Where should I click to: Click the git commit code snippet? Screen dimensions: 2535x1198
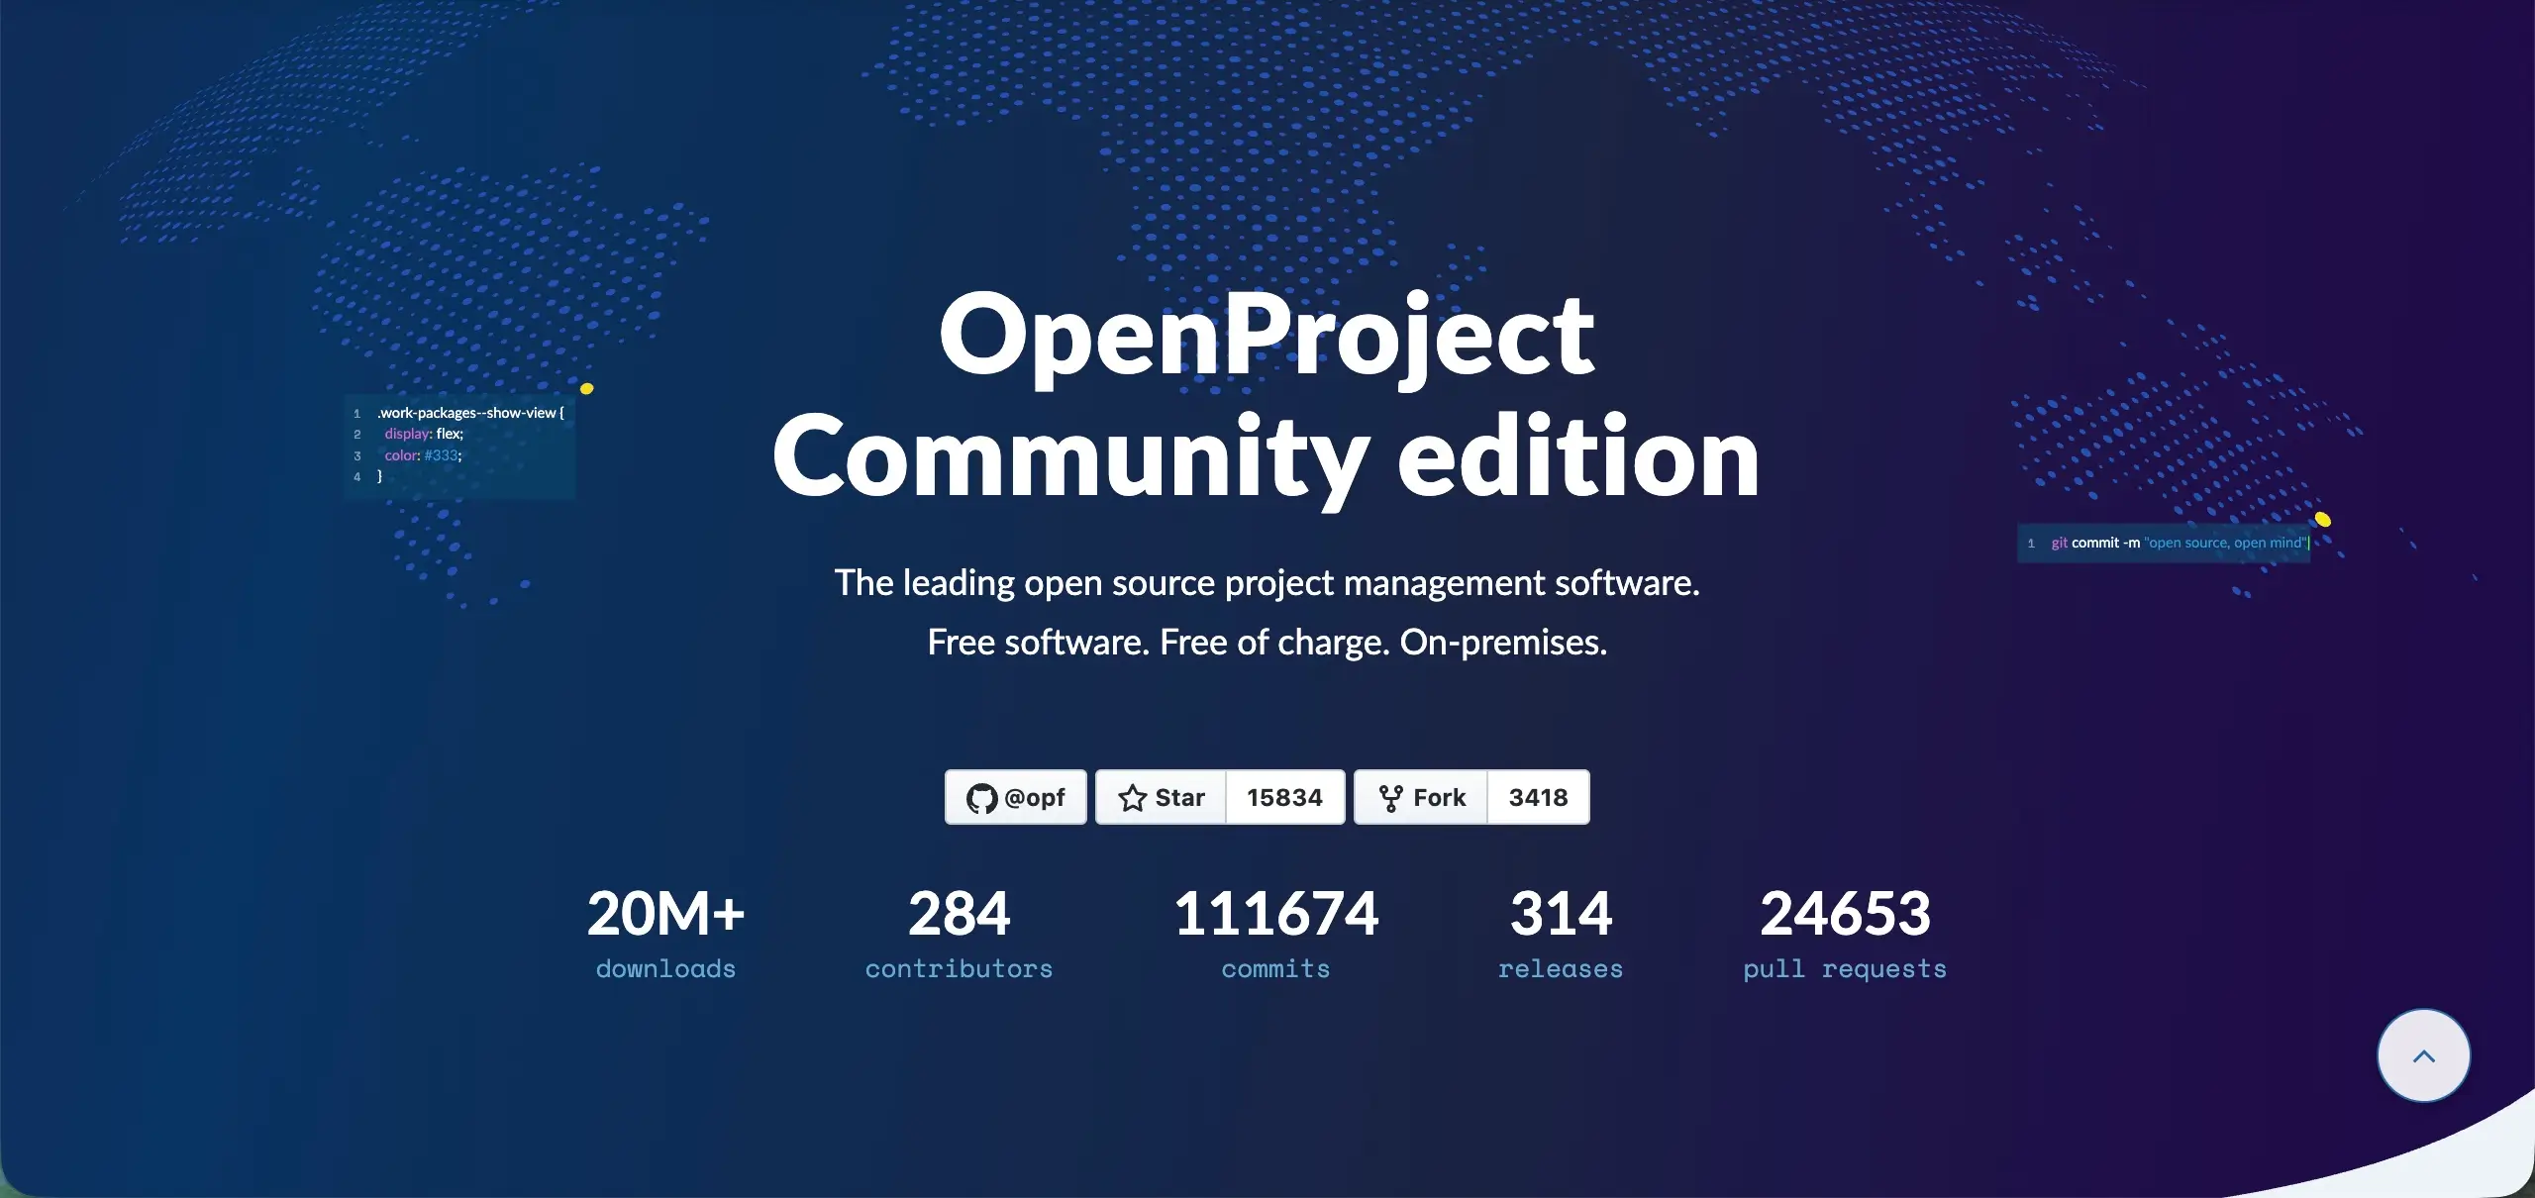pos(2164,543)
